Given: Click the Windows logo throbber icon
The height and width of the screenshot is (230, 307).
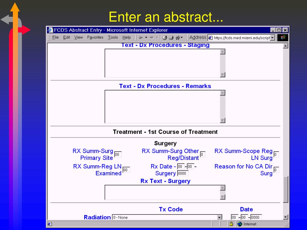Looking at the screenshot, I should click(283, 37).
